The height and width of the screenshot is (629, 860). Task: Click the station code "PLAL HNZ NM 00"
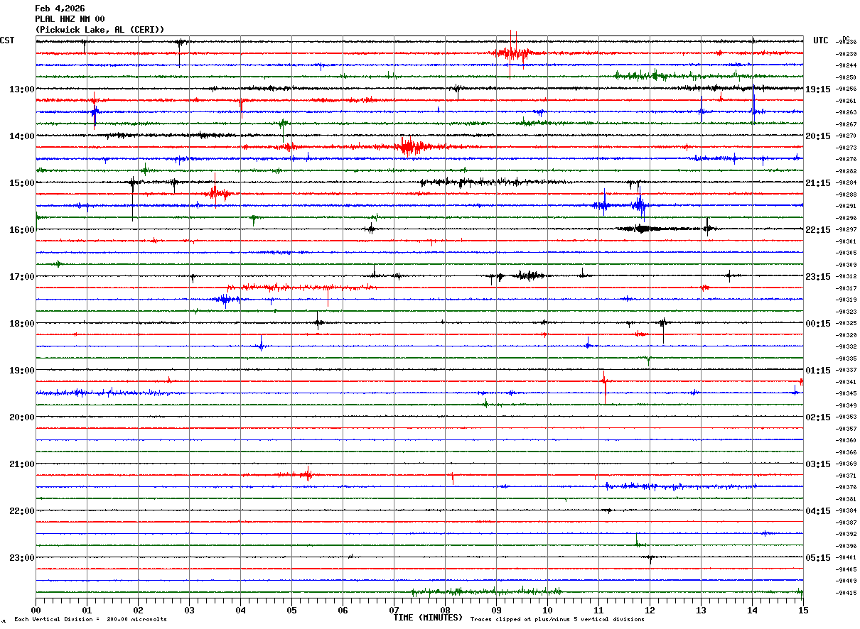[x=70, y=19]
